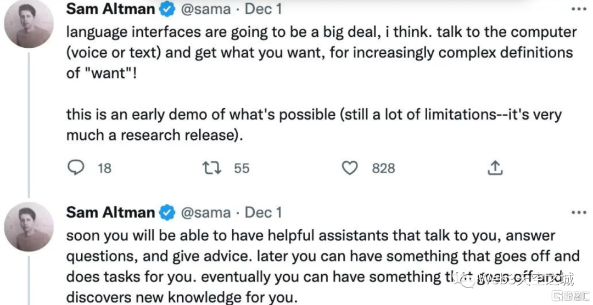This screenshot has width=593, height=305.
Task: Click the reply speech bubble icon
Action: [75, 167]
